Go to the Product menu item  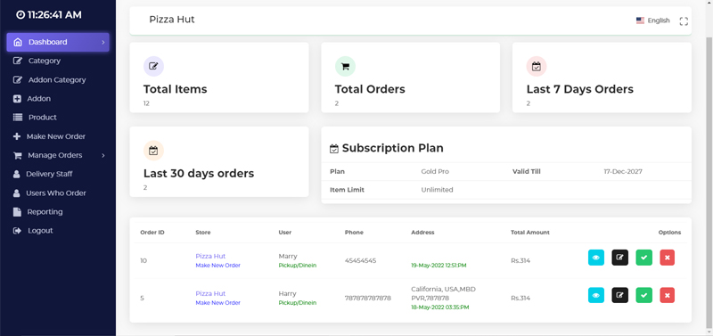click(42, 118)
